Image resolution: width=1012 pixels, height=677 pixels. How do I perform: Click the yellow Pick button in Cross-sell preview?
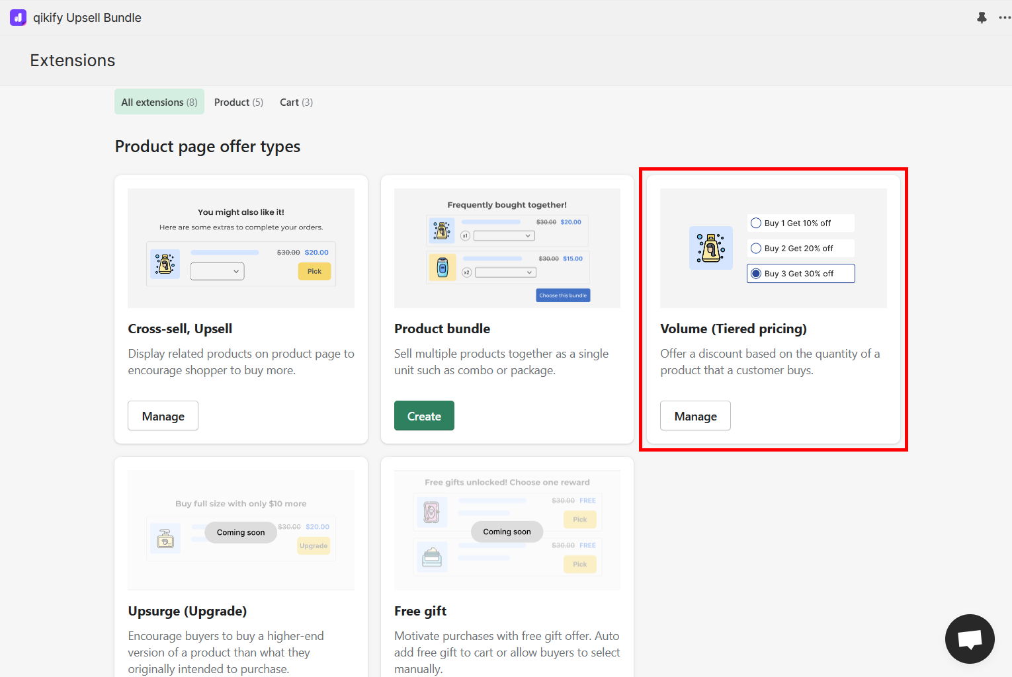pos(314,271)
